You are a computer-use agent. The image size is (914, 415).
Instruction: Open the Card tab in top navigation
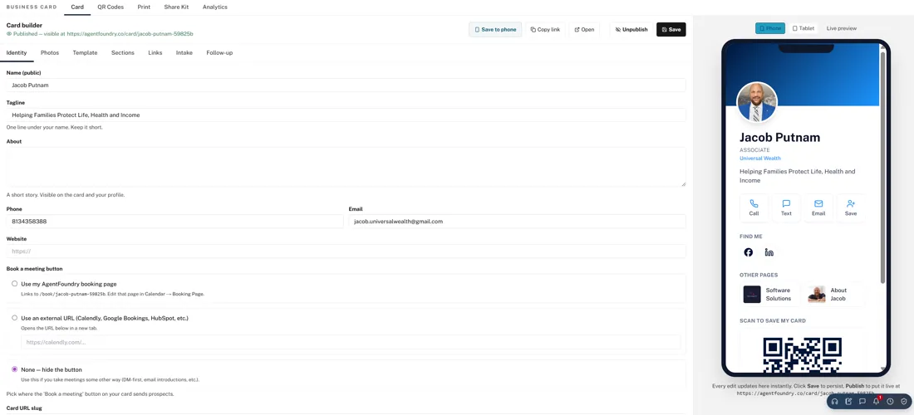coord(77,7)
